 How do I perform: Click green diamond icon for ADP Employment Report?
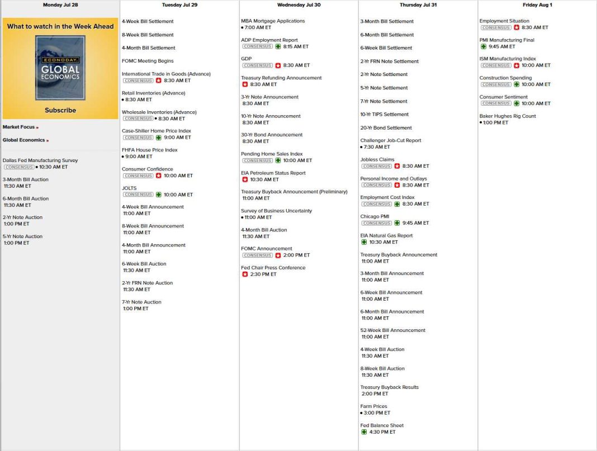(278, 46)
